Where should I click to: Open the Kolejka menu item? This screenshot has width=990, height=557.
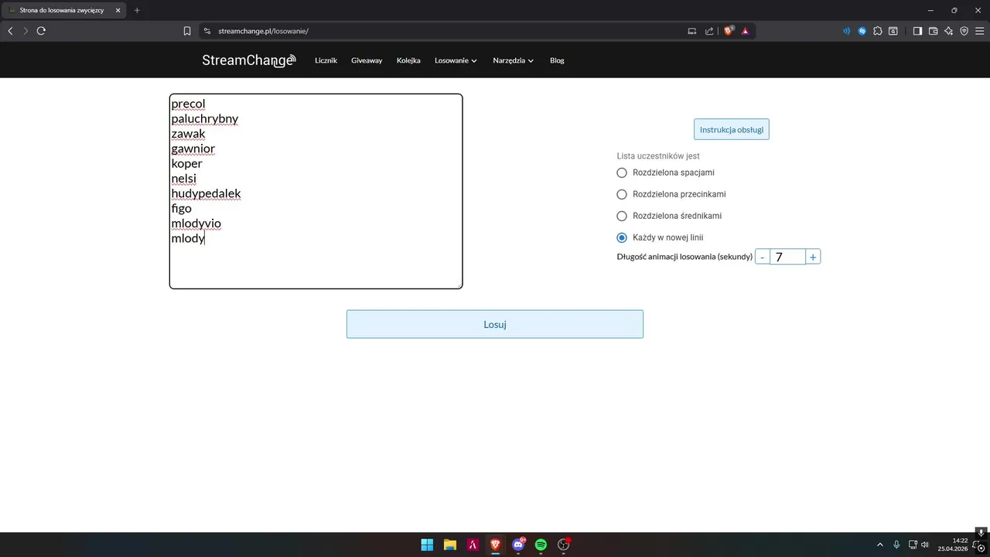click(x=408, y=60)
